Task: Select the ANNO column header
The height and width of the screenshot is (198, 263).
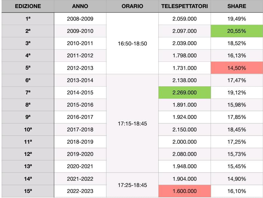Action: [80, 6]
